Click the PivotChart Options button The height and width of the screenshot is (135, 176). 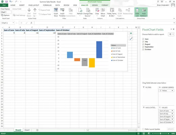[5, 15]
